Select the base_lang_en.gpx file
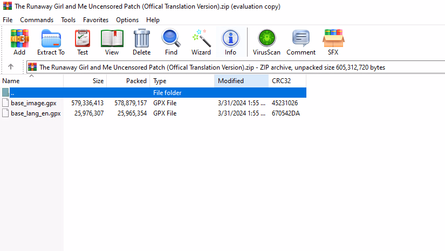 (36, 113)
